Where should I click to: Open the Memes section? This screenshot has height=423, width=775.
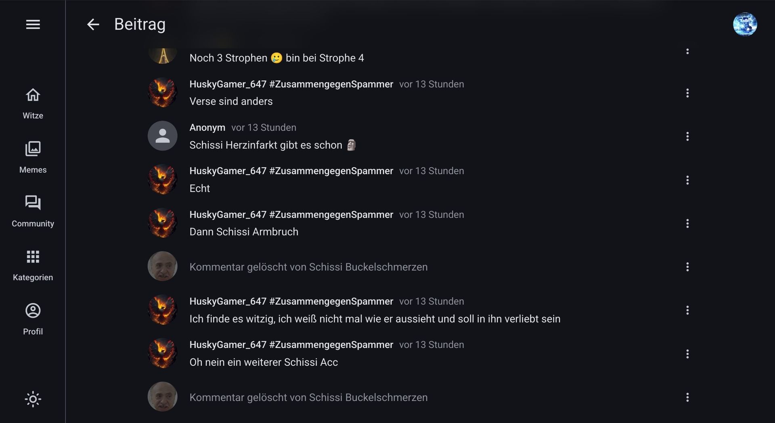click(x=33, y=157)
